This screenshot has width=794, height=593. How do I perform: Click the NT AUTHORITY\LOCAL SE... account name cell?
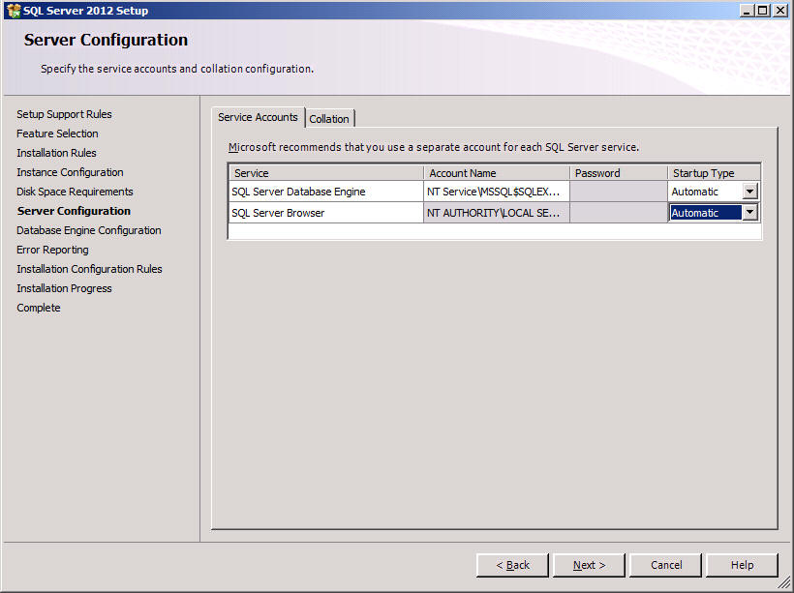click(497, 213)
